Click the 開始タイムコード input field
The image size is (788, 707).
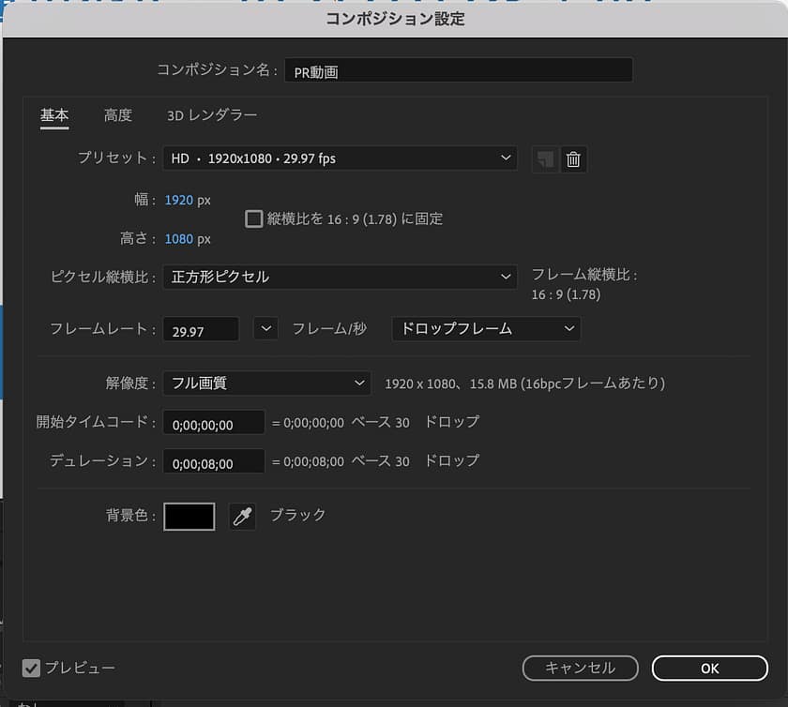coord(214,424)
